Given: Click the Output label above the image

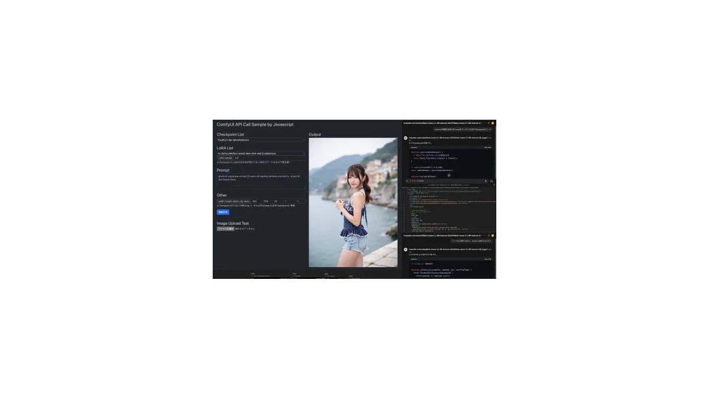Looking at the screenshot, I should (x=315, y=134).
